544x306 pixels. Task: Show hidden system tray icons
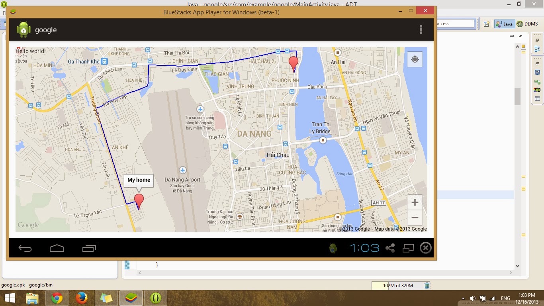point(463,298)
